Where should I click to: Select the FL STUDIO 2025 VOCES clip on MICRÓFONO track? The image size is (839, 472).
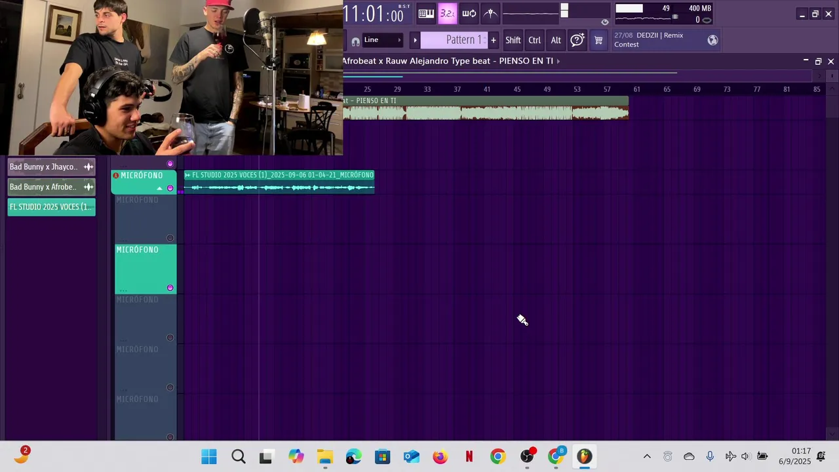[x=279, y=182]
